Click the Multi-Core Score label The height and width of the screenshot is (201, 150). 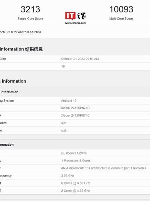[x=121, y=18]
